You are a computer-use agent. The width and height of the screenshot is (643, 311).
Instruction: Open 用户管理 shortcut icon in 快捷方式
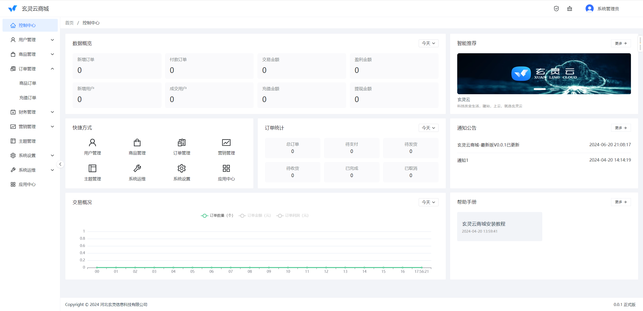[x=92, y=143]
